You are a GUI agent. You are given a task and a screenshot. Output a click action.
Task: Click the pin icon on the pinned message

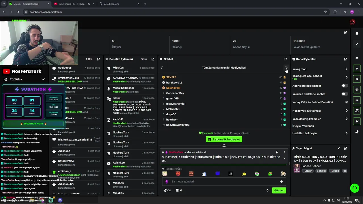277,152
